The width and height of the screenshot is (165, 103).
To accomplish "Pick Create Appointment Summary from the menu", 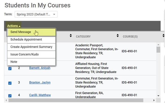I will [31, 47].
